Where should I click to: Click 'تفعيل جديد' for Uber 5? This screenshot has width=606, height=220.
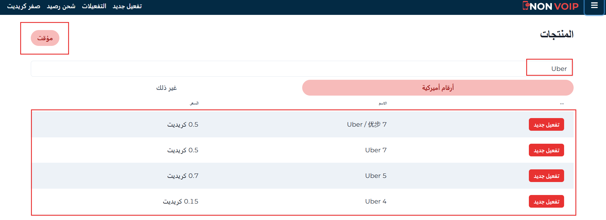pyautogui.click(x=546, y=176)
